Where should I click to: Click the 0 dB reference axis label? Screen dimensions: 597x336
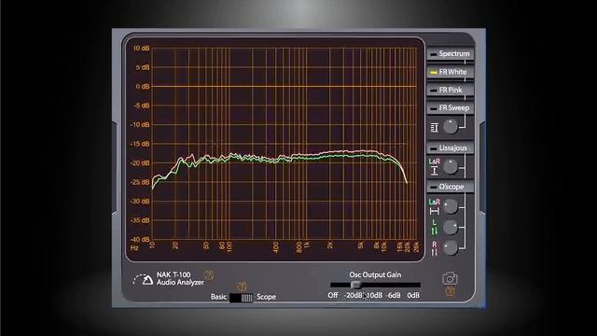click(143, 87)
